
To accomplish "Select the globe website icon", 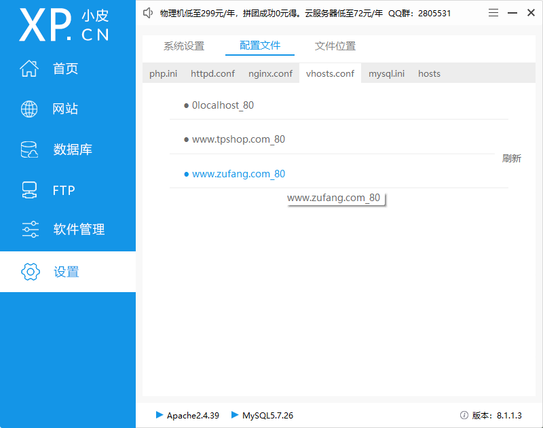I will point(29,109).
